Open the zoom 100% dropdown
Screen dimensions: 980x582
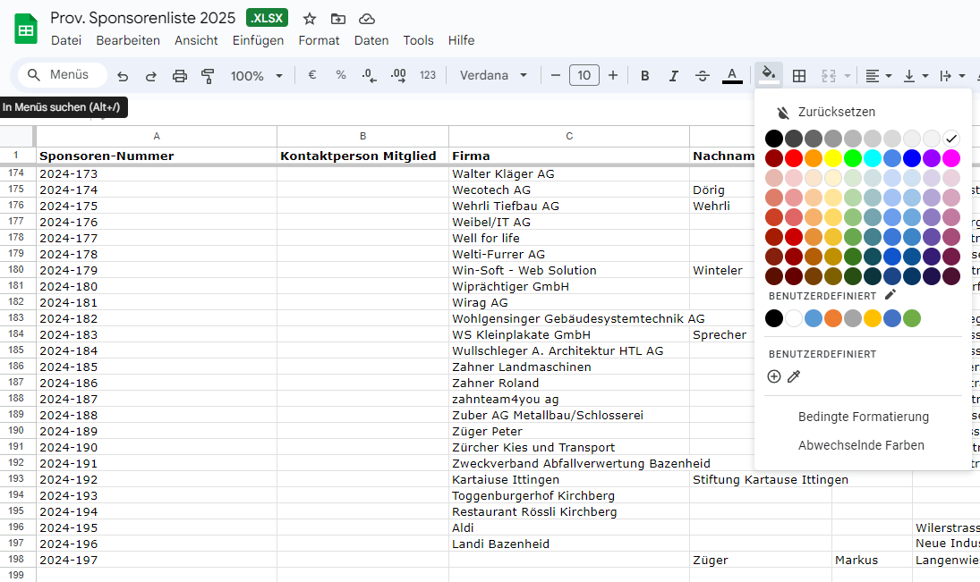(x=256, y=76)
